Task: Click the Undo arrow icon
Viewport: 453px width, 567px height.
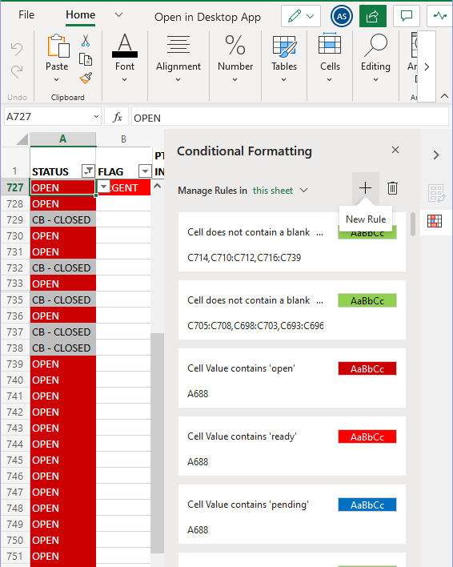Action: (x=17, y=49)
